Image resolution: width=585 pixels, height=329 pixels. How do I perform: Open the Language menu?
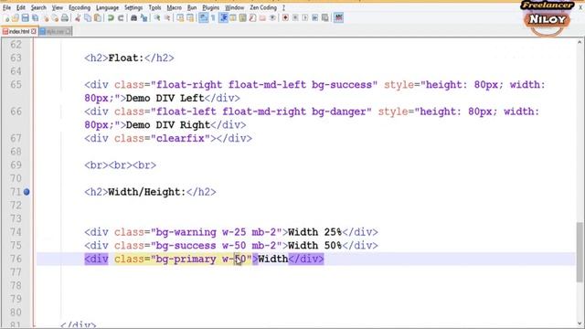107,7
